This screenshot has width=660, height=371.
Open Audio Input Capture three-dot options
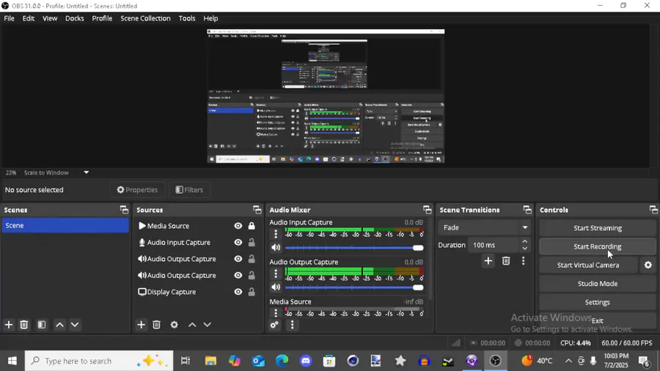pos(276,234)
